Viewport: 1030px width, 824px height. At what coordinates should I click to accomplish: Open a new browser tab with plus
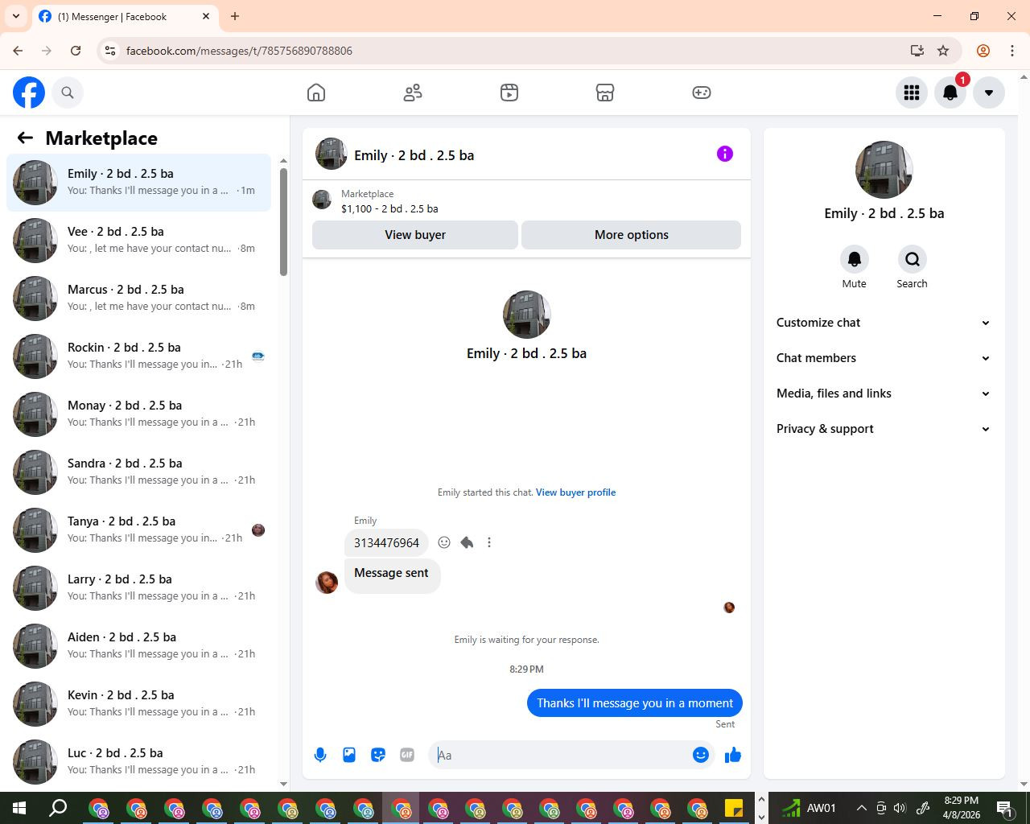[235, 16]
